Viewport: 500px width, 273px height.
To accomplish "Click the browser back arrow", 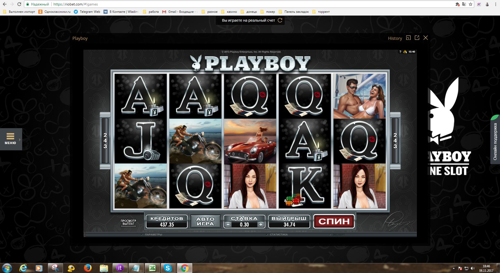I will [5, 4].
